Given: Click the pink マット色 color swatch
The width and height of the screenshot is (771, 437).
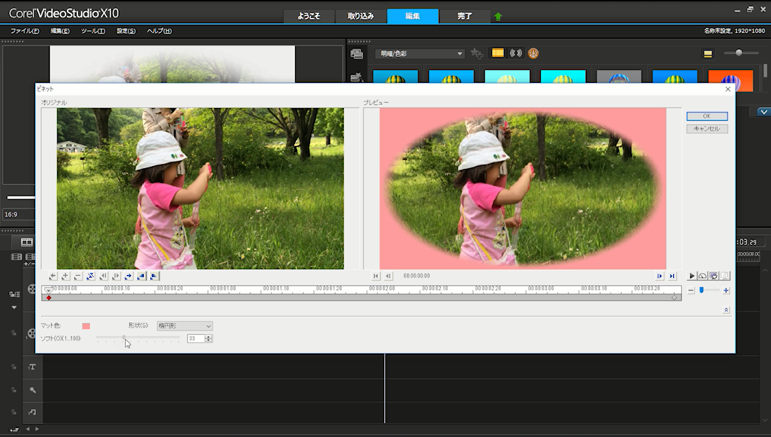Looking at the screenshot, I should (x=86, y=326).
